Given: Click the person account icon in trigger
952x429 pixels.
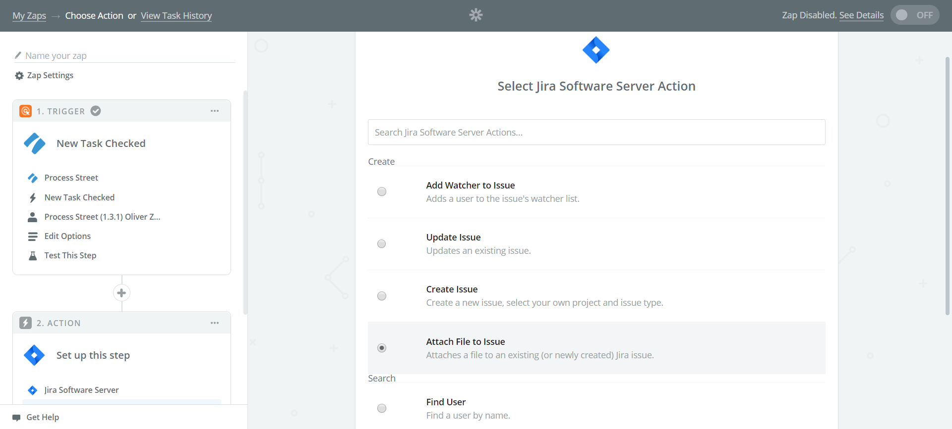Looking at the screenshot, I should pyautogui.click(x=33, y=217).
